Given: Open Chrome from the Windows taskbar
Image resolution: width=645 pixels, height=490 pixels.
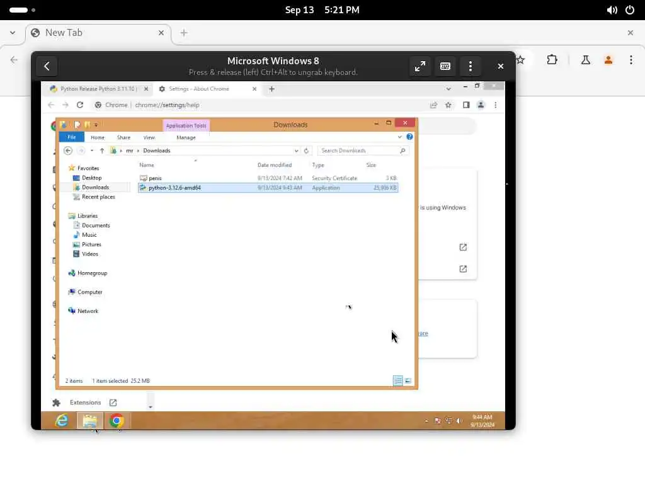Looking at the screenshot, I should [117, 421].
